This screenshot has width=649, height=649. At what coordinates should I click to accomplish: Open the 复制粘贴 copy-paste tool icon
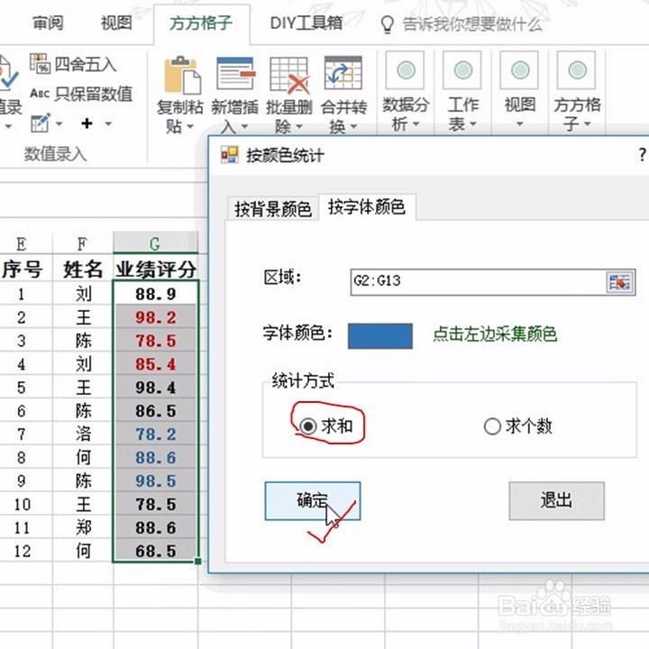pyautogui.click(x=182, y=76)
